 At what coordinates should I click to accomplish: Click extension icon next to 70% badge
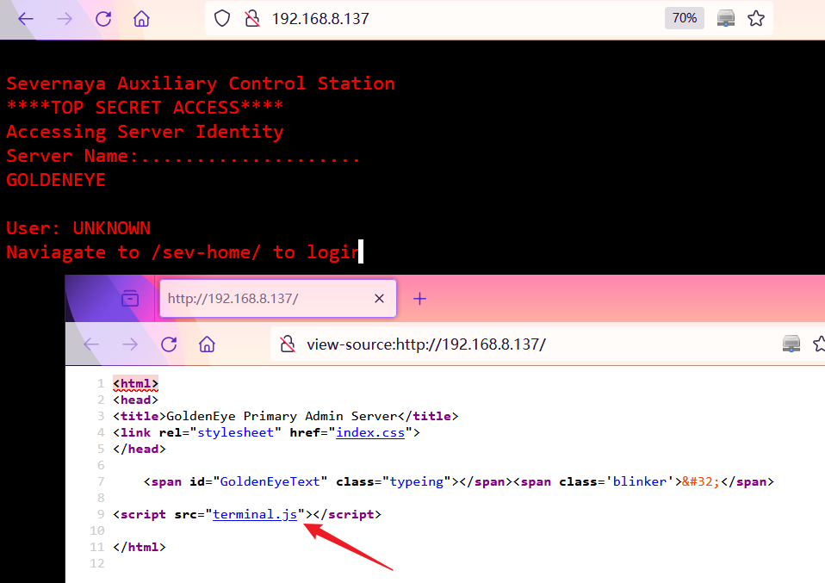click(726, 18)
